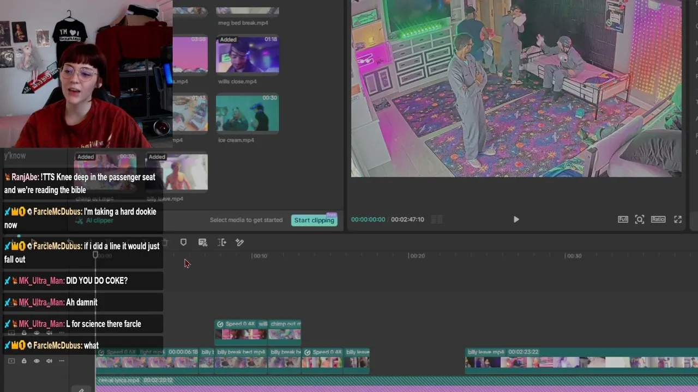698x392 pixels.
Task: Select the ice cream.mp4 thumbnail
Action: pyautogui.click(x=248, y=113)
